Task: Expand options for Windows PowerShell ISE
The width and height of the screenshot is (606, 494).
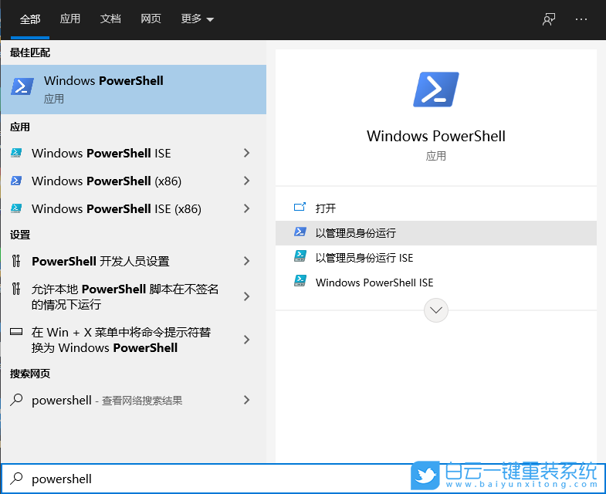Action: [246, 153]
